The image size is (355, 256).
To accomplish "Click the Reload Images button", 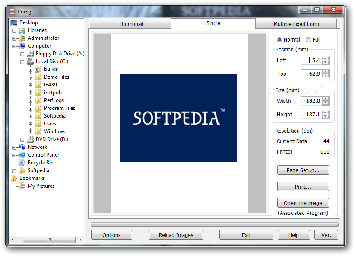I will [176, 235].
